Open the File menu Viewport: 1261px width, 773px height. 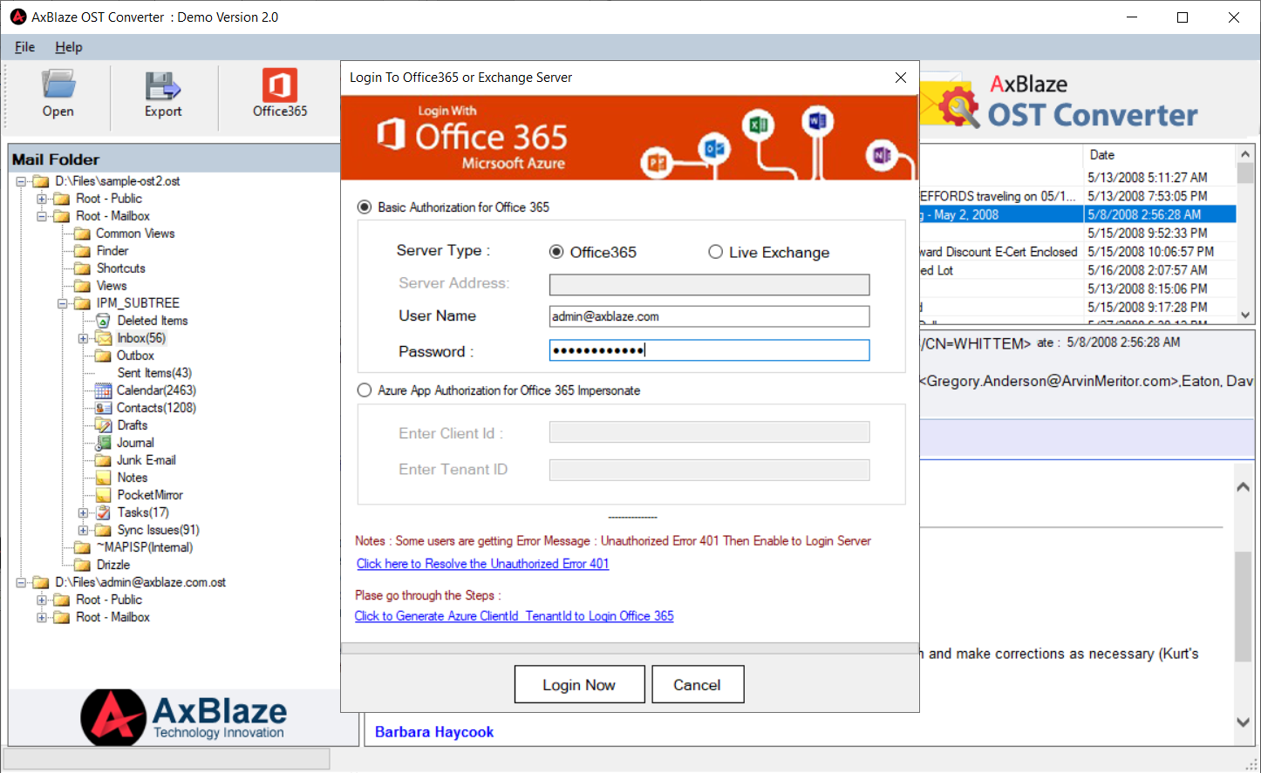click(x=25, y=47)
